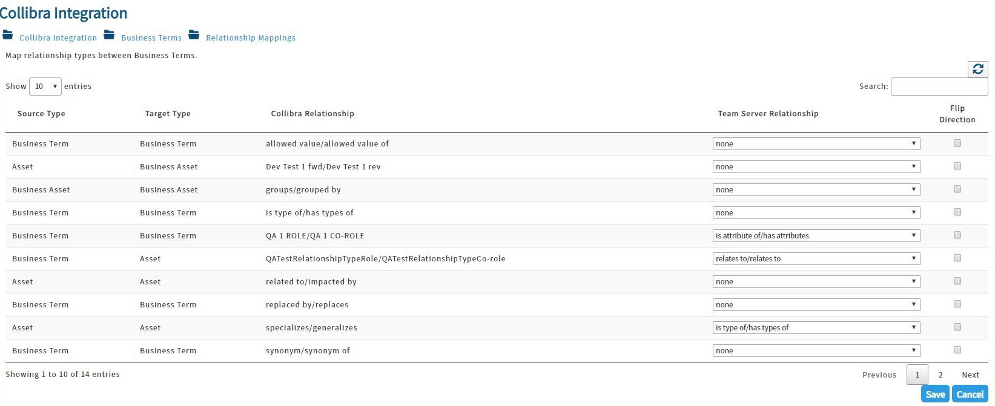Sort by Team Server Relationship column header

click(768, 114)
